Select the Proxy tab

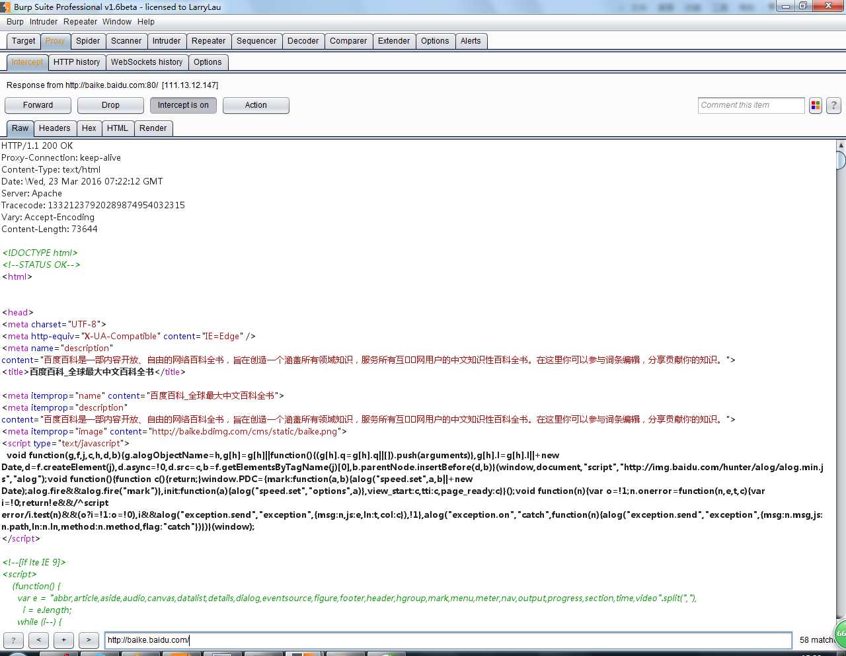click(x=56, y=41)
